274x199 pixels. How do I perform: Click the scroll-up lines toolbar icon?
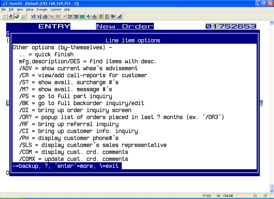33,16
